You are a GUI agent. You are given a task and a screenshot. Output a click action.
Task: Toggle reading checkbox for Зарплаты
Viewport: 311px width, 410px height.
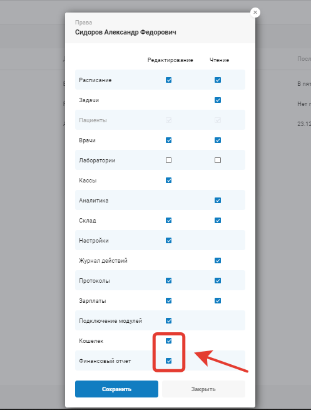pyautogui.click(x=218, y=301)
